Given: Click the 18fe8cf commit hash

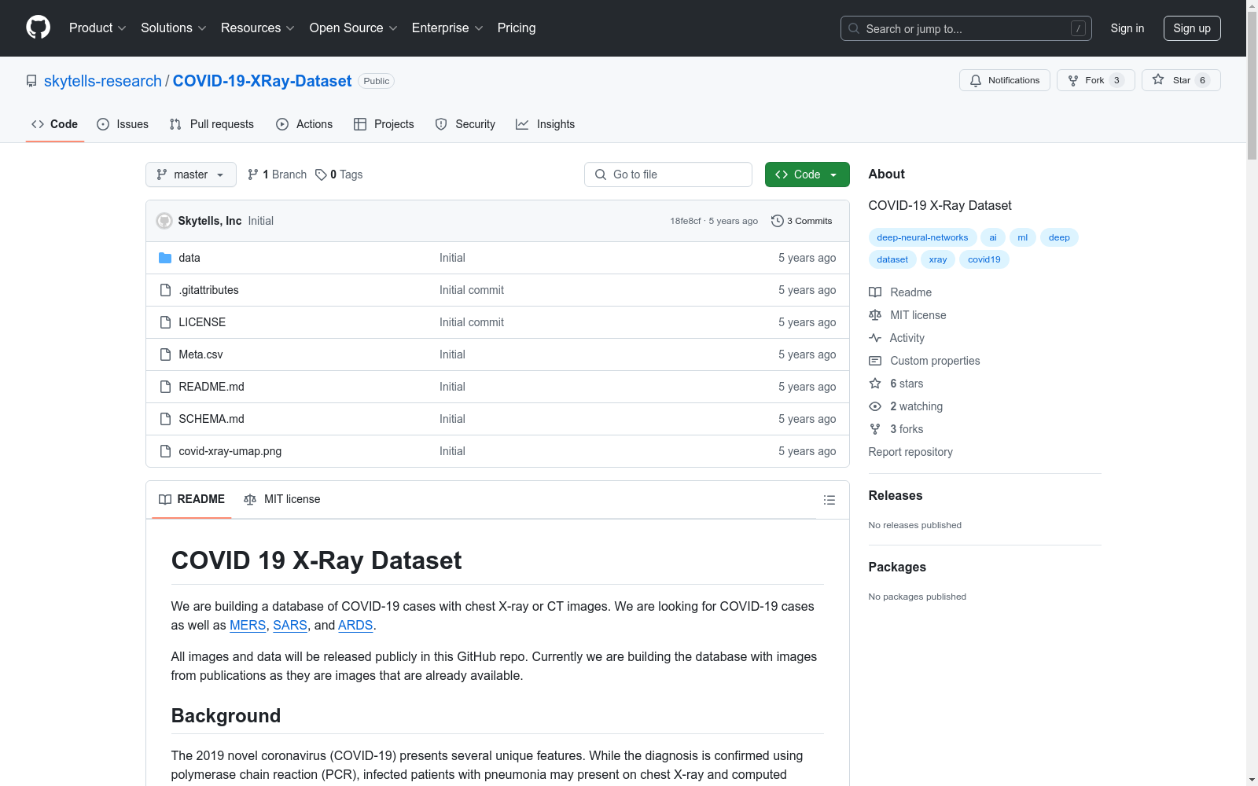Looking at the screenshot, I should [x=685, y=221].
